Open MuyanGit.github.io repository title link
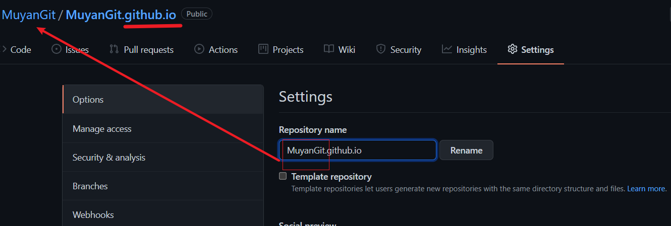Screen dimensions: 671x226 click(x=121, y=15)
